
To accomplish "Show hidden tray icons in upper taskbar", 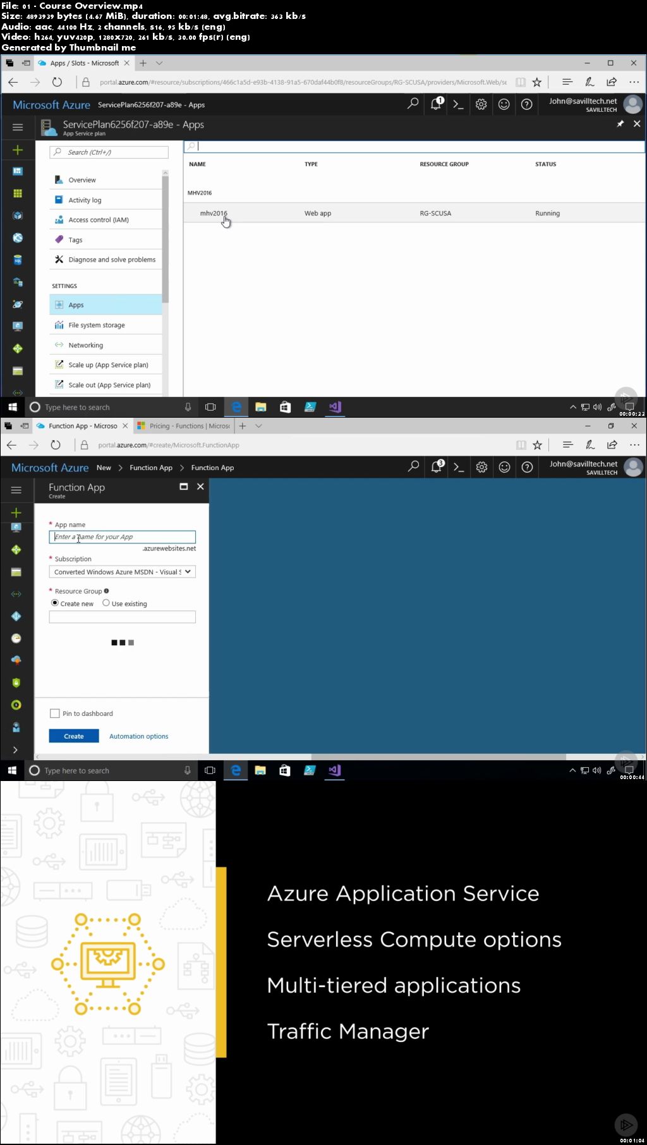I will [x=573, y=407].
